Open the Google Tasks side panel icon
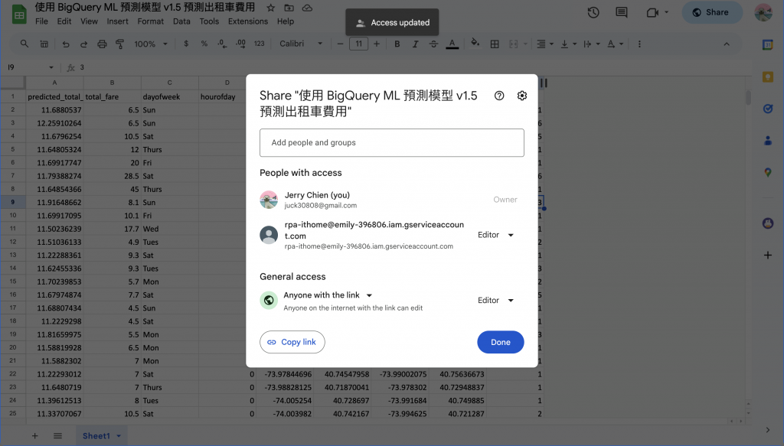Screen dimensions: 784x446 point(768,109)
